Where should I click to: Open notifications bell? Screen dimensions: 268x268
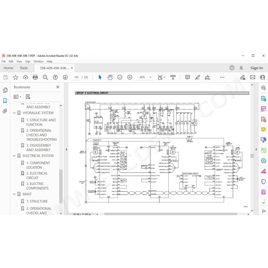click(x=241, y=68)
